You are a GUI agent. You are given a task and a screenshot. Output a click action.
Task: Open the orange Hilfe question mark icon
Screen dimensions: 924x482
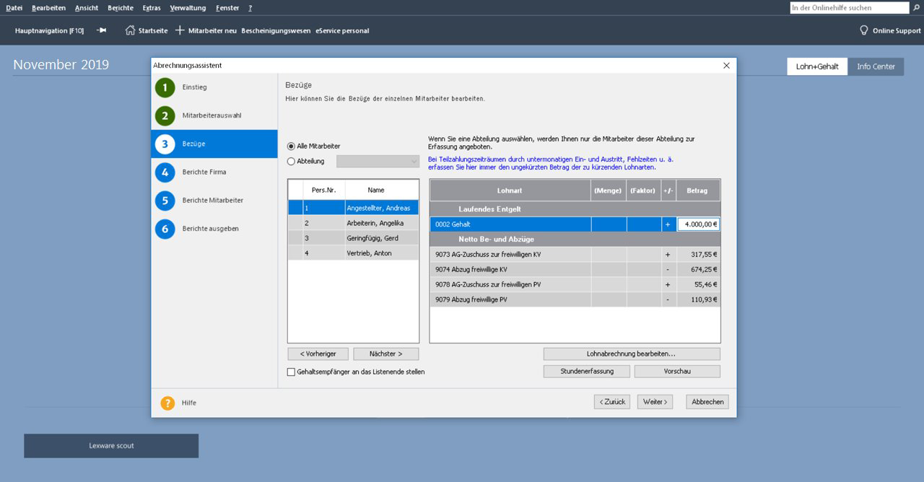point(167,403)
